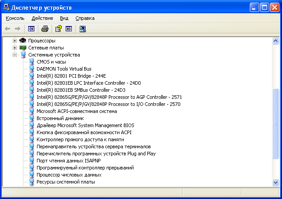Open the Действие menu
This screenshot has width=282, height=199.
pyautogui.click(x=42, y=18)
